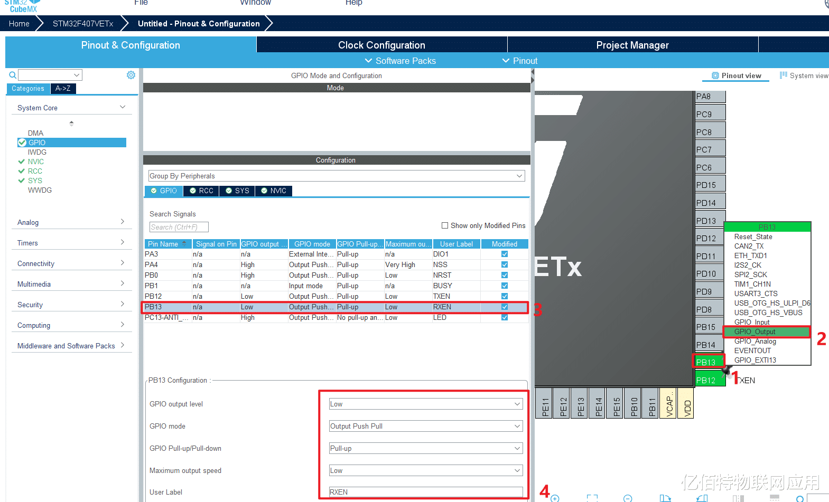Go to Home breadcrumb

19,23
